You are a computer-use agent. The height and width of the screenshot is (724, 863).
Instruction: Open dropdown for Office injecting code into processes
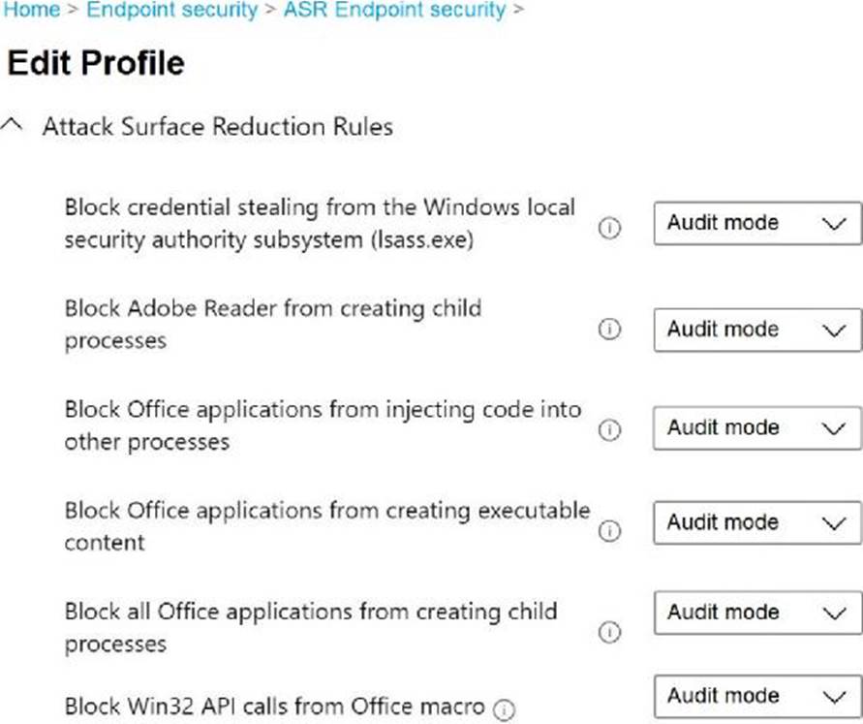click(757, 427)
